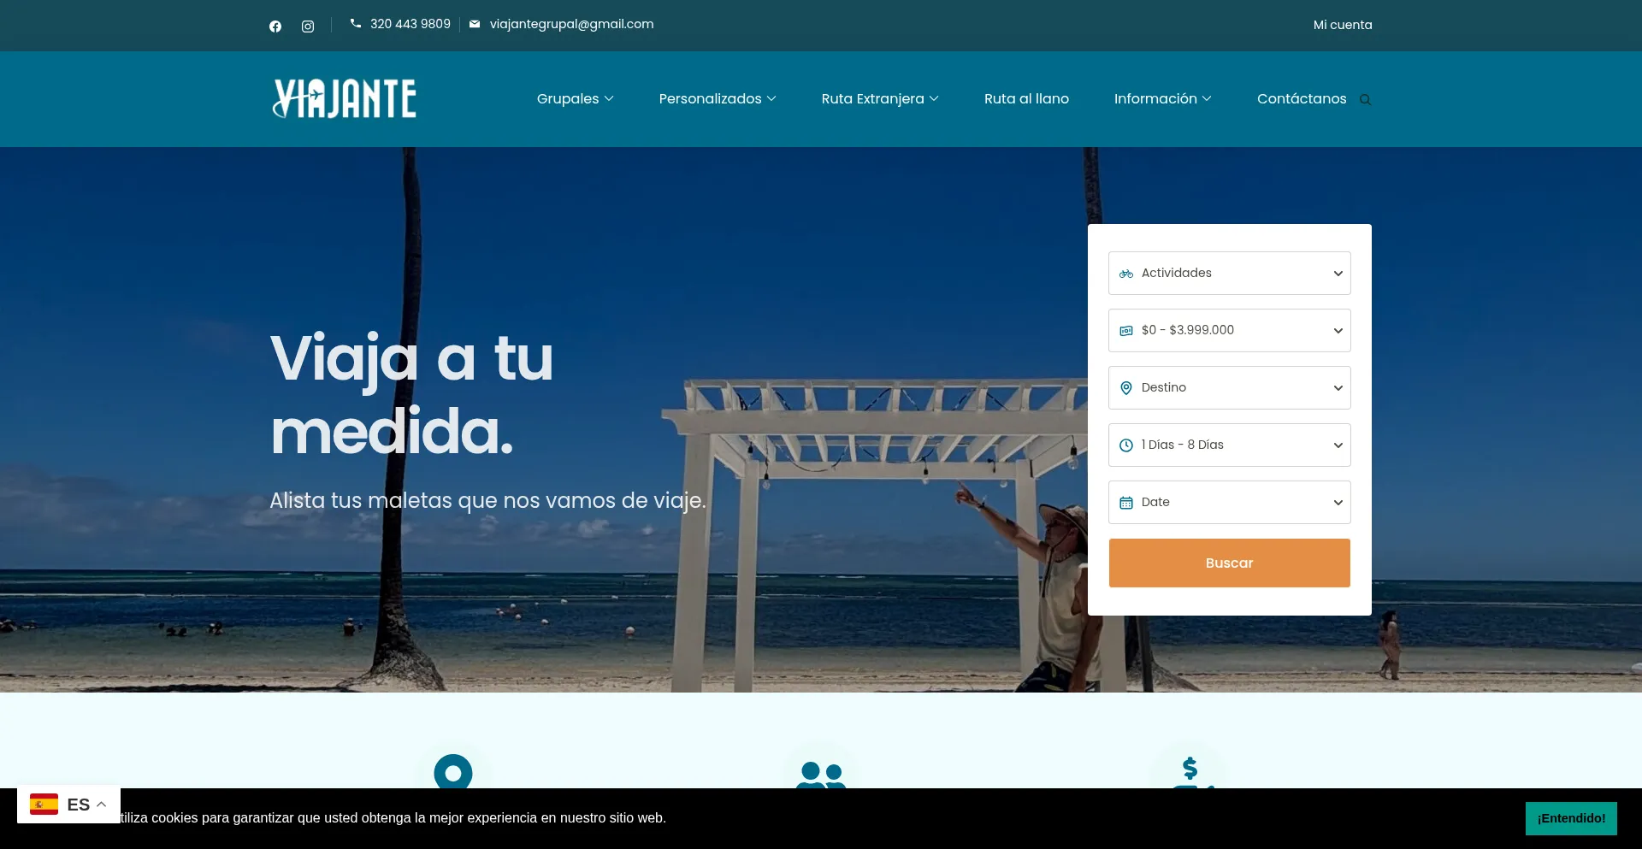
Task: Go to Ruta al llano page
Action: coord(1026,99)
